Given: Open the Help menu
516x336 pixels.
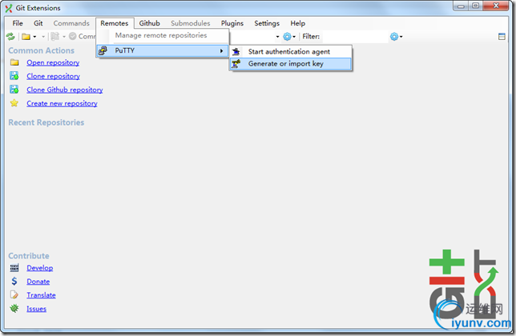Looking at the screenshot, I should pos(298,23).
